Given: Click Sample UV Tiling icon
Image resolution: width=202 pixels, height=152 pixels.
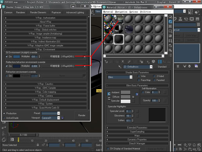Looking at the screenshot, I should click(170, 31).
